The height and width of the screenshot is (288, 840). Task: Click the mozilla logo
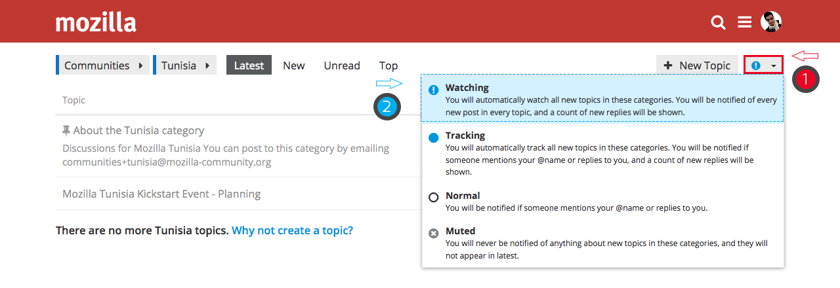(96, 23)
